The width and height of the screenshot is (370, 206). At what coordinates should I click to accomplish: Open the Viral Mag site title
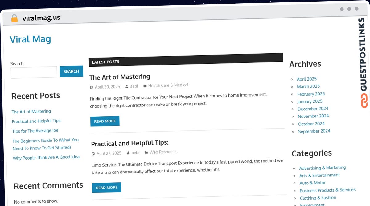pyautogui.click(x=30, y=39)
